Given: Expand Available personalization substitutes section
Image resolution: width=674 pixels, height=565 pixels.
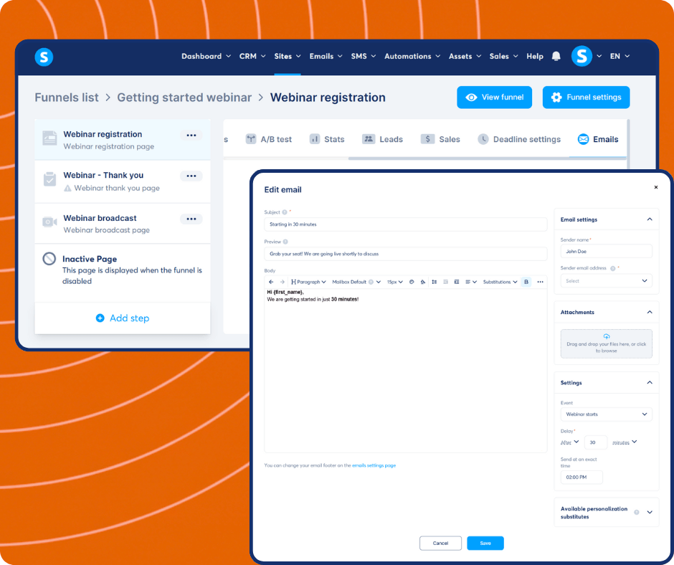Looking at the screenshot, I should (x=650, y=512).
